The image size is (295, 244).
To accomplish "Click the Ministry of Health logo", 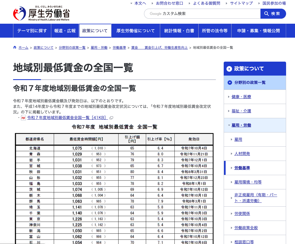I will point(41,14).
